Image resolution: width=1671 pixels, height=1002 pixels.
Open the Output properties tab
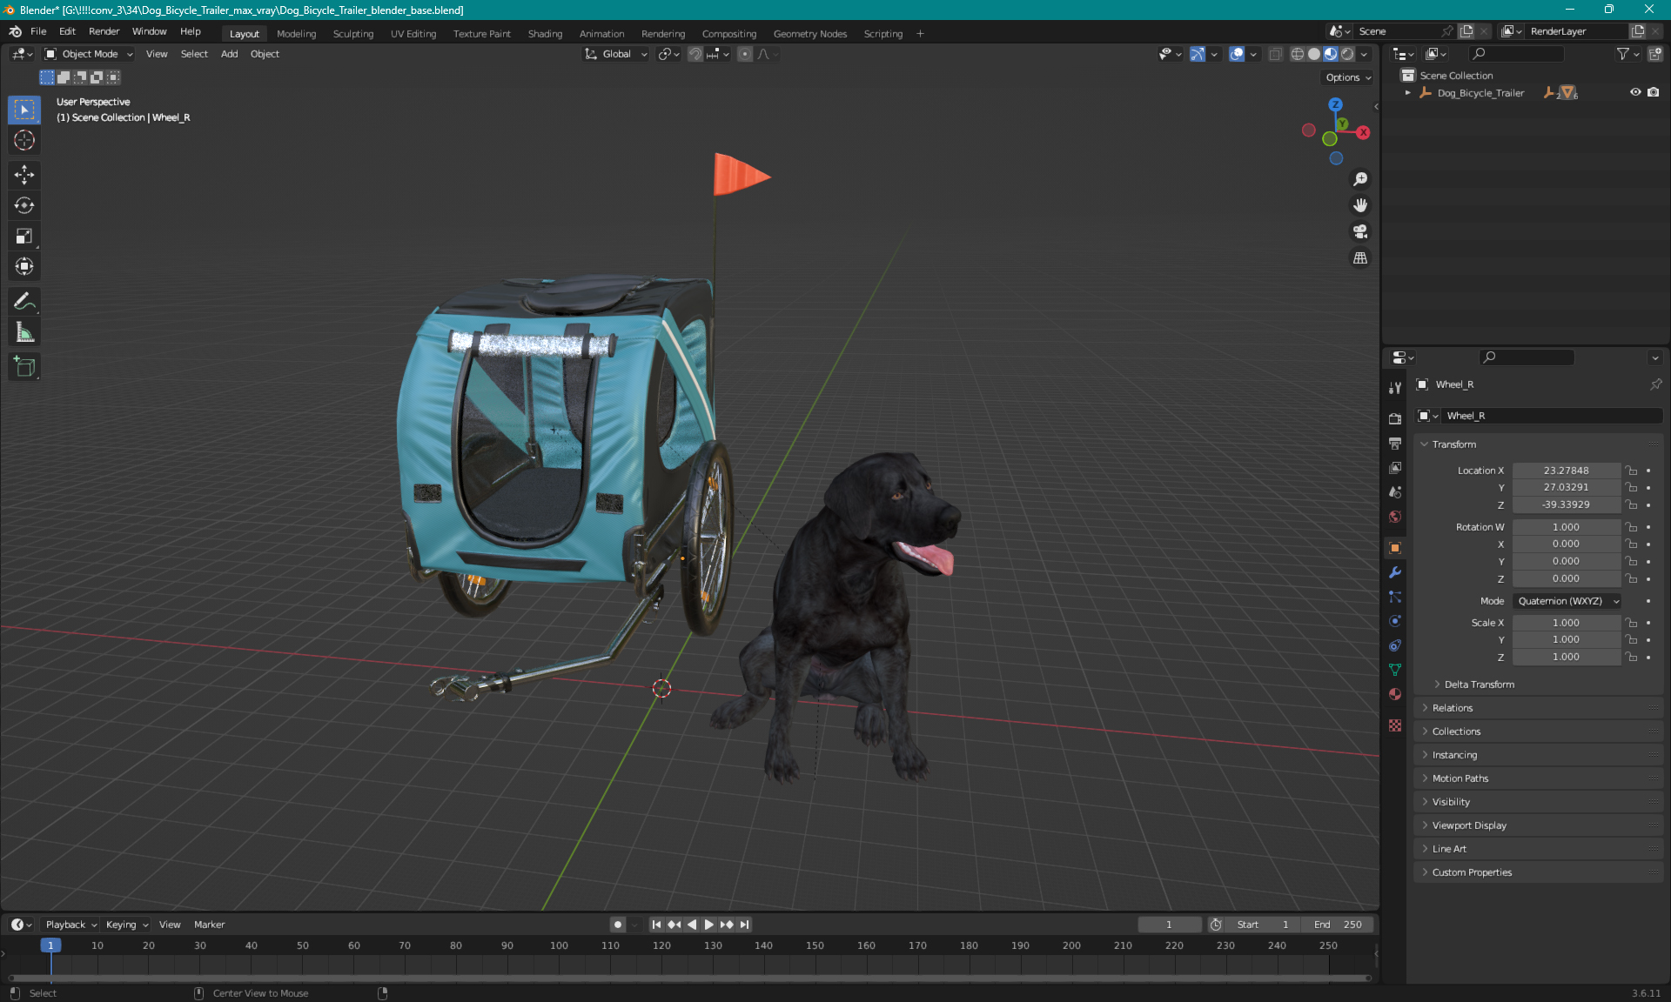click(x=1395, y=443)
